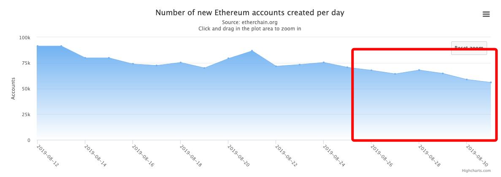The width and height of the screenshot is (501, 177).
Task: Open the chart context menu hamburger icon
Action: [x=486, y=14]
